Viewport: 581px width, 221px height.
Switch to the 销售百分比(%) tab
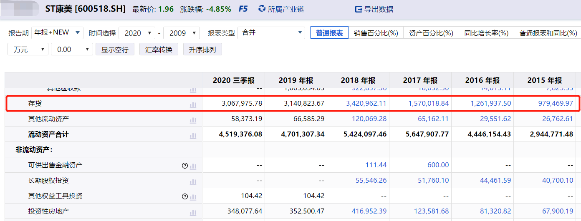tap(376, 33)
